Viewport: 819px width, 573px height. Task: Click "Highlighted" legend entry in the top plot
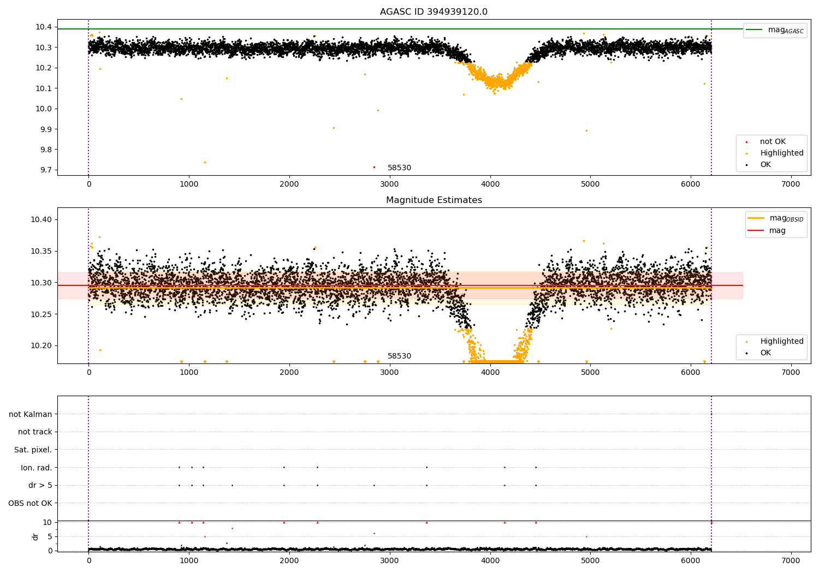782,153
